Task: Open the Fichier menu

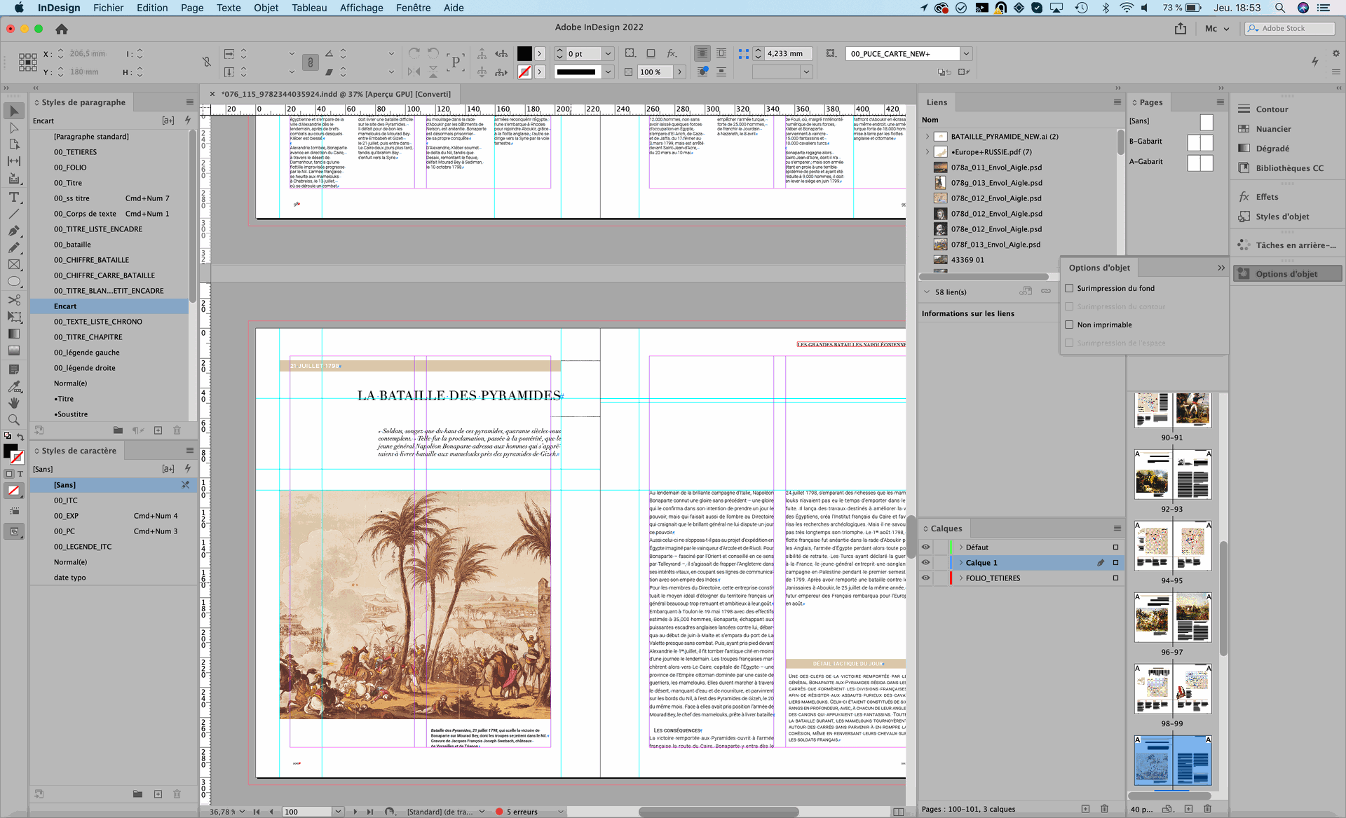Action: [x=108, y=8]
